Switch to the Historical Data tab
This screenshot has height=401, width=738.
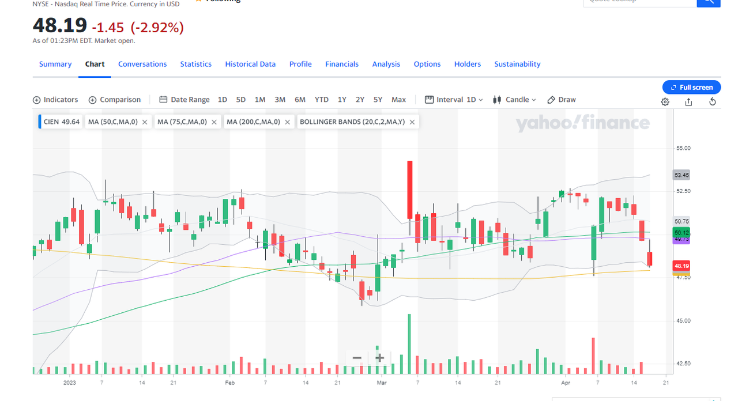[250, 64]
